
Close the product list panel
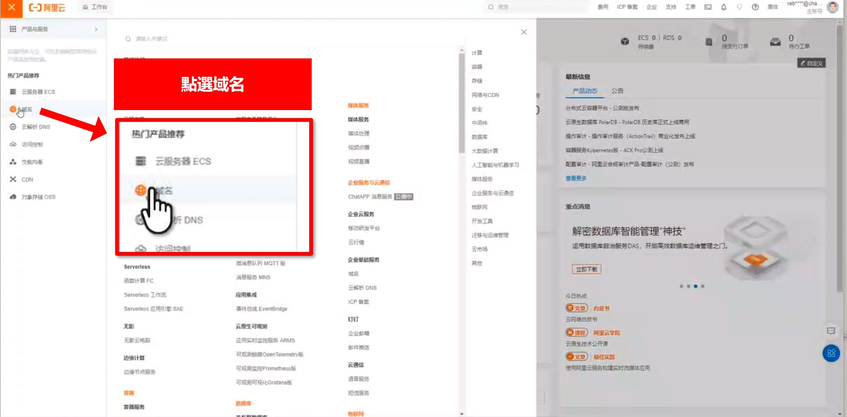point(524,32)
